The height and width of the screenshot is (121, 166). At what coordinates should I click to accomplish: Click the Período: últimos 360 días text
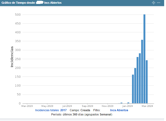(x=68, y=114)
